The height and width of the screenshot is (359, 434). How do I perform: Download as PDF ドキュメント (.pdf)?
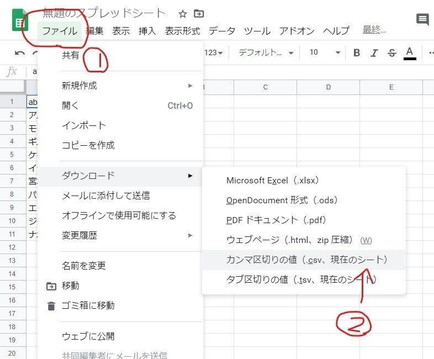[x=304, y=220]
